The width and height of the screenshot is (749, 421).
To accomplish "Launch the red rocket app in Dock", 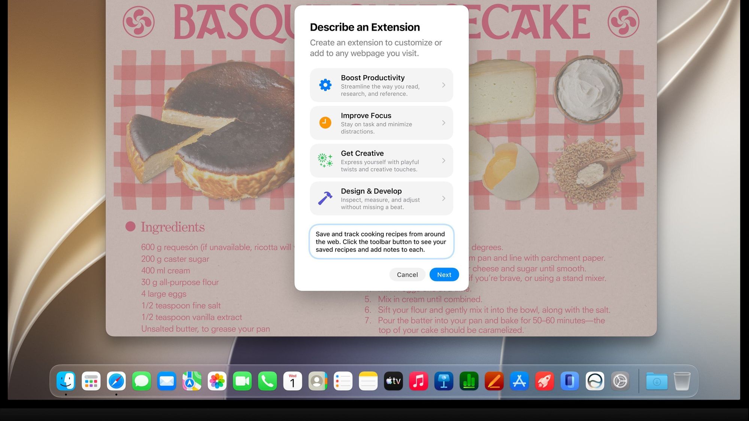I will point(545,381).
